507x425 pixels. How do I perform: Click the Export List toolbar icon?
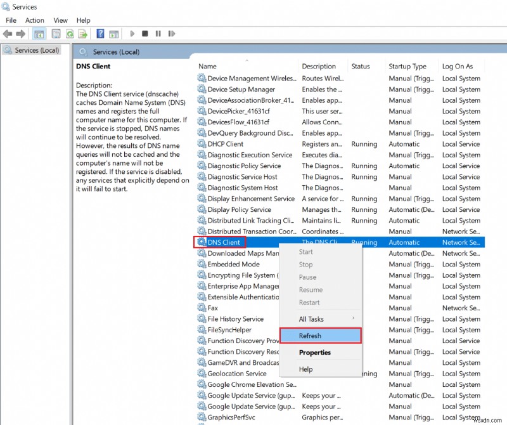click(84, 34)
